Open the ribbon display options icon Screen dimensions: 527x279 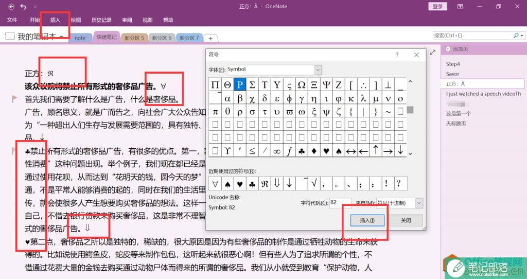pyautogui.click(x=461, y=6)
